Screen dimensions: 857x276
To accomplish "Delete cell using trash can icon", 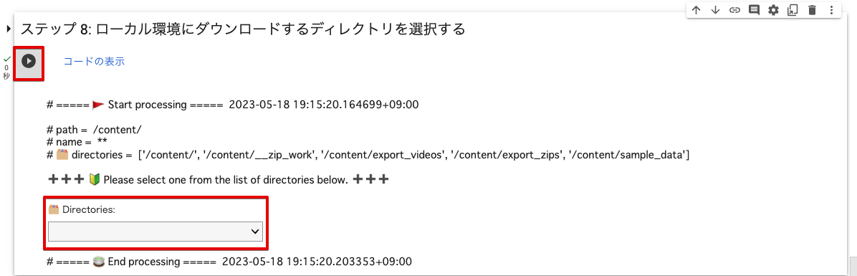I will click(x=812, y=10).
